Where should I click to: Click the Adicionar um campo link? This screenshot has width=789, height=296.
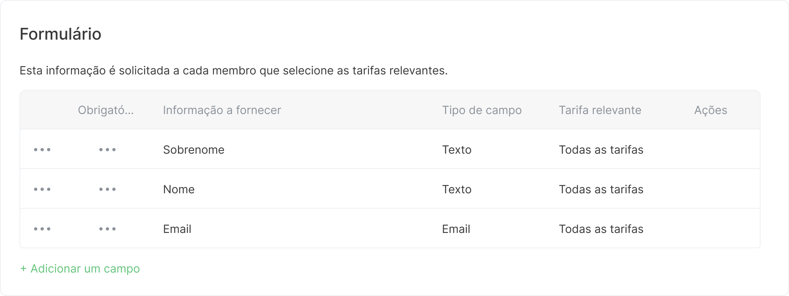(x=80, y=268)
